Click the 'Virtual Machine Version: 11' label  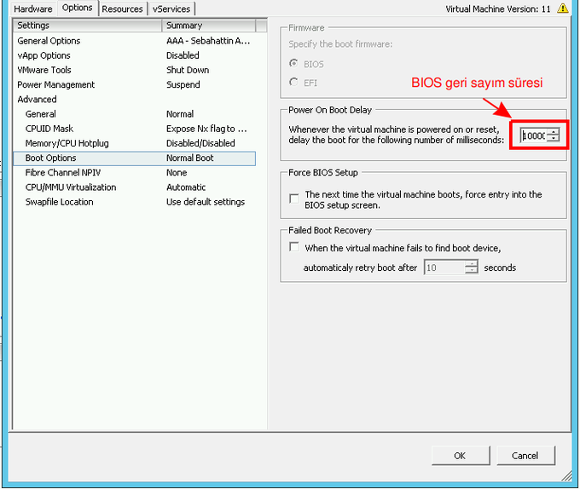click(498, 9)
